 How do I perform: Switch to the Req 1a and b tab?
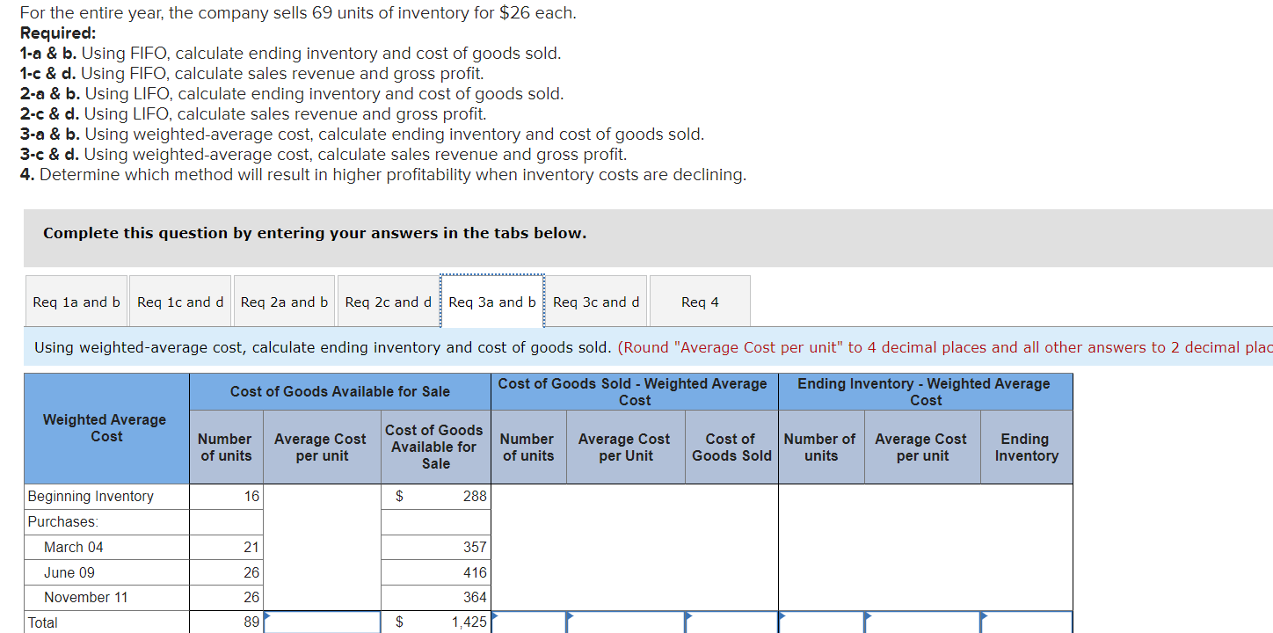76,301
